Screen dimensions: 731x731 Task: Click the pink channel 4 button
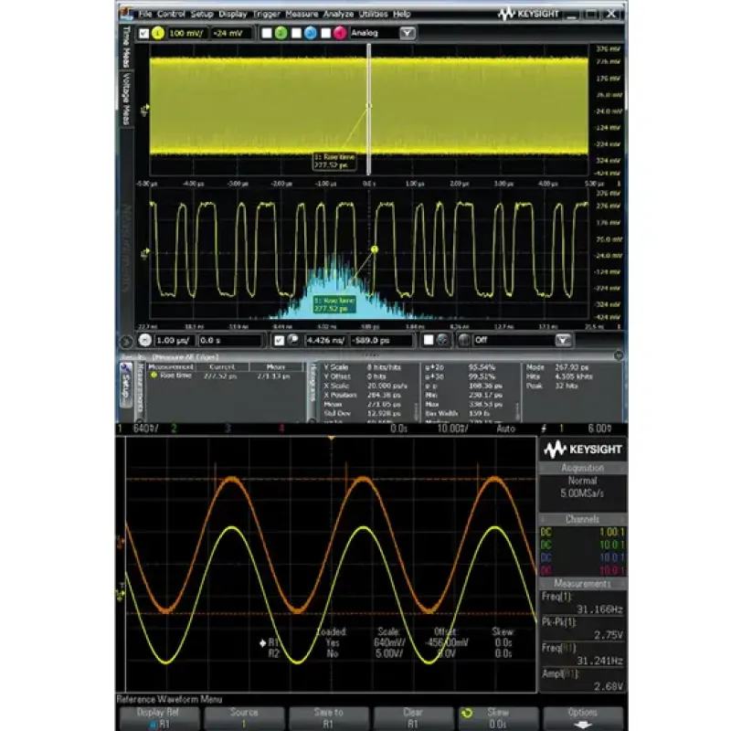pyautogui.click(x=340, y=33)
